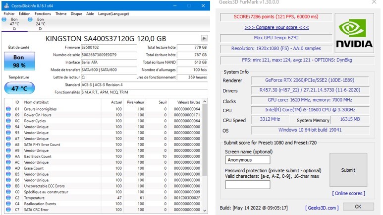Open the Disque menu
The width and height of the screenshot is (383, 215).
76,14
